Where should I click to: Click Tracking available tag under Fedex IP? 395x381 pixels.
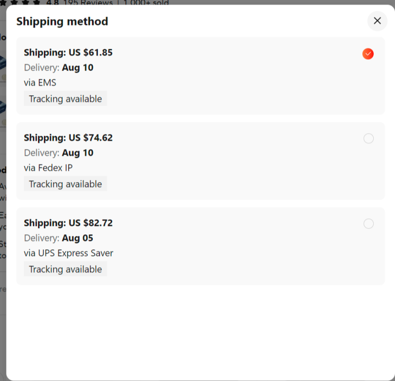click(65, 184)
